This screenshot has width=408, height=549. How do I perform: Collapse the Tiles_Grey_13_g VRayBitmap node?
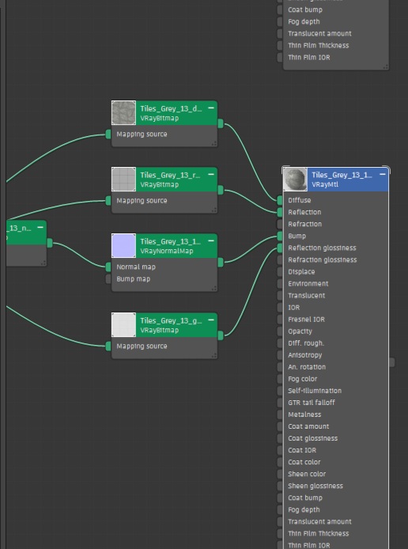coord(211,320)
